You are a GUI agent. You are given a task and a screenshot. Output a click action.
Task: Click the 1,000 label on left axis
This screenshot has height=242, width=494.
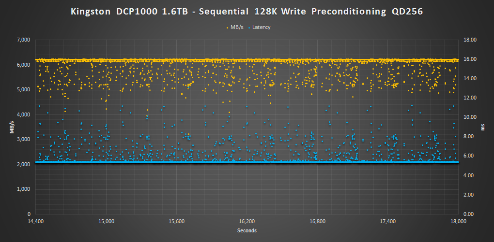(x=24, y=189)
